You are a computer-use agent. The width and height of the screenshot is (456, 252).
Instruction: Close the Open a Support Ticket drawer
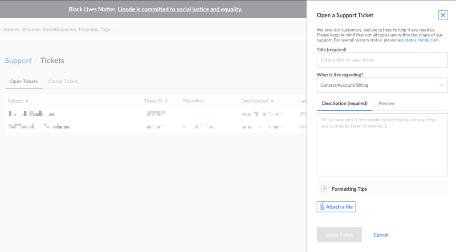(443, 15)
